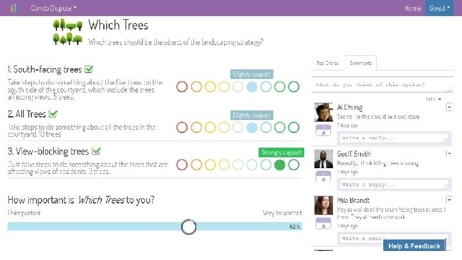Open the Condo Dispute dropdown
The height and width of the screenshot is (260, 462).
[54, 8]
